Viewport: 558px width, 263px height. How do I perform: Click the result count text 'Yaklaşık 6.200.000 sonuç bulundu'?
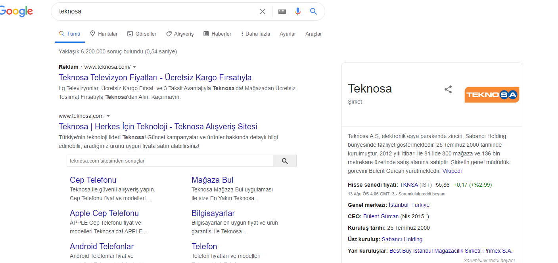click(101, 51)
